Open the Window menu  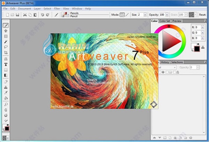tap(77, 9)
